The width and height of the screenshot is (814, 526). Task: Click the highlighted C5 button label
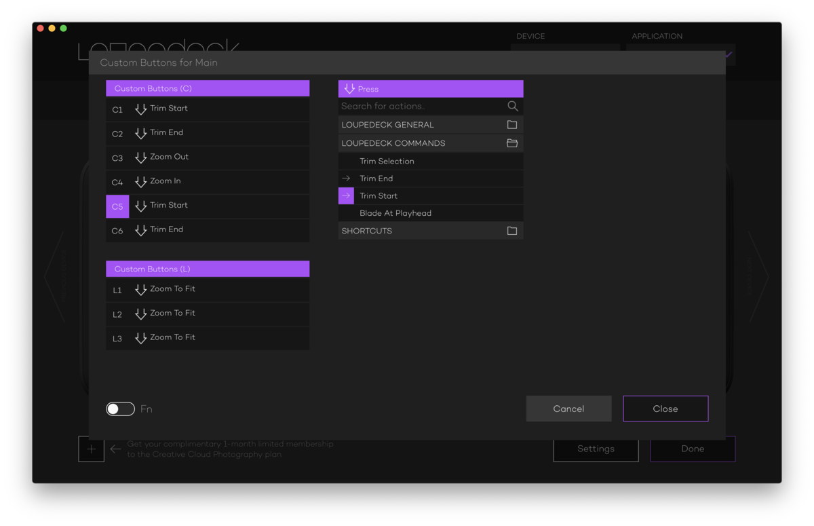(x=117, y=206)
